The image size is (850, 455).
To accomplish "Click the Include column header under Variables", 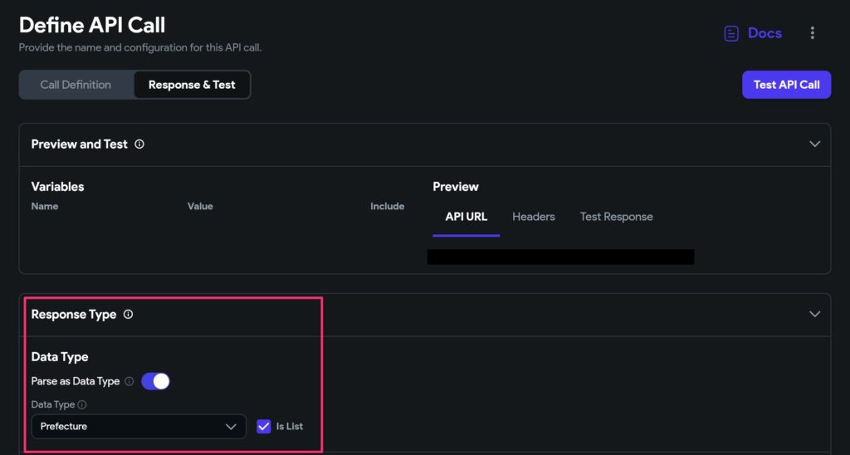I will (387, 206).
